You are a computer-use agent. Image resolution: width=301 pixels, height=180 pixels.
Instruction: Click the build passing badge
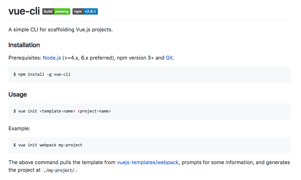pyautogui.click(x=56, y=11)
